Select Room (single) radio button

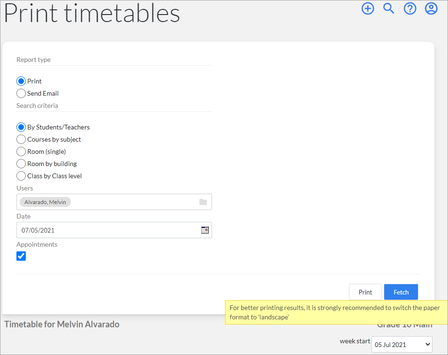(21, 151)
